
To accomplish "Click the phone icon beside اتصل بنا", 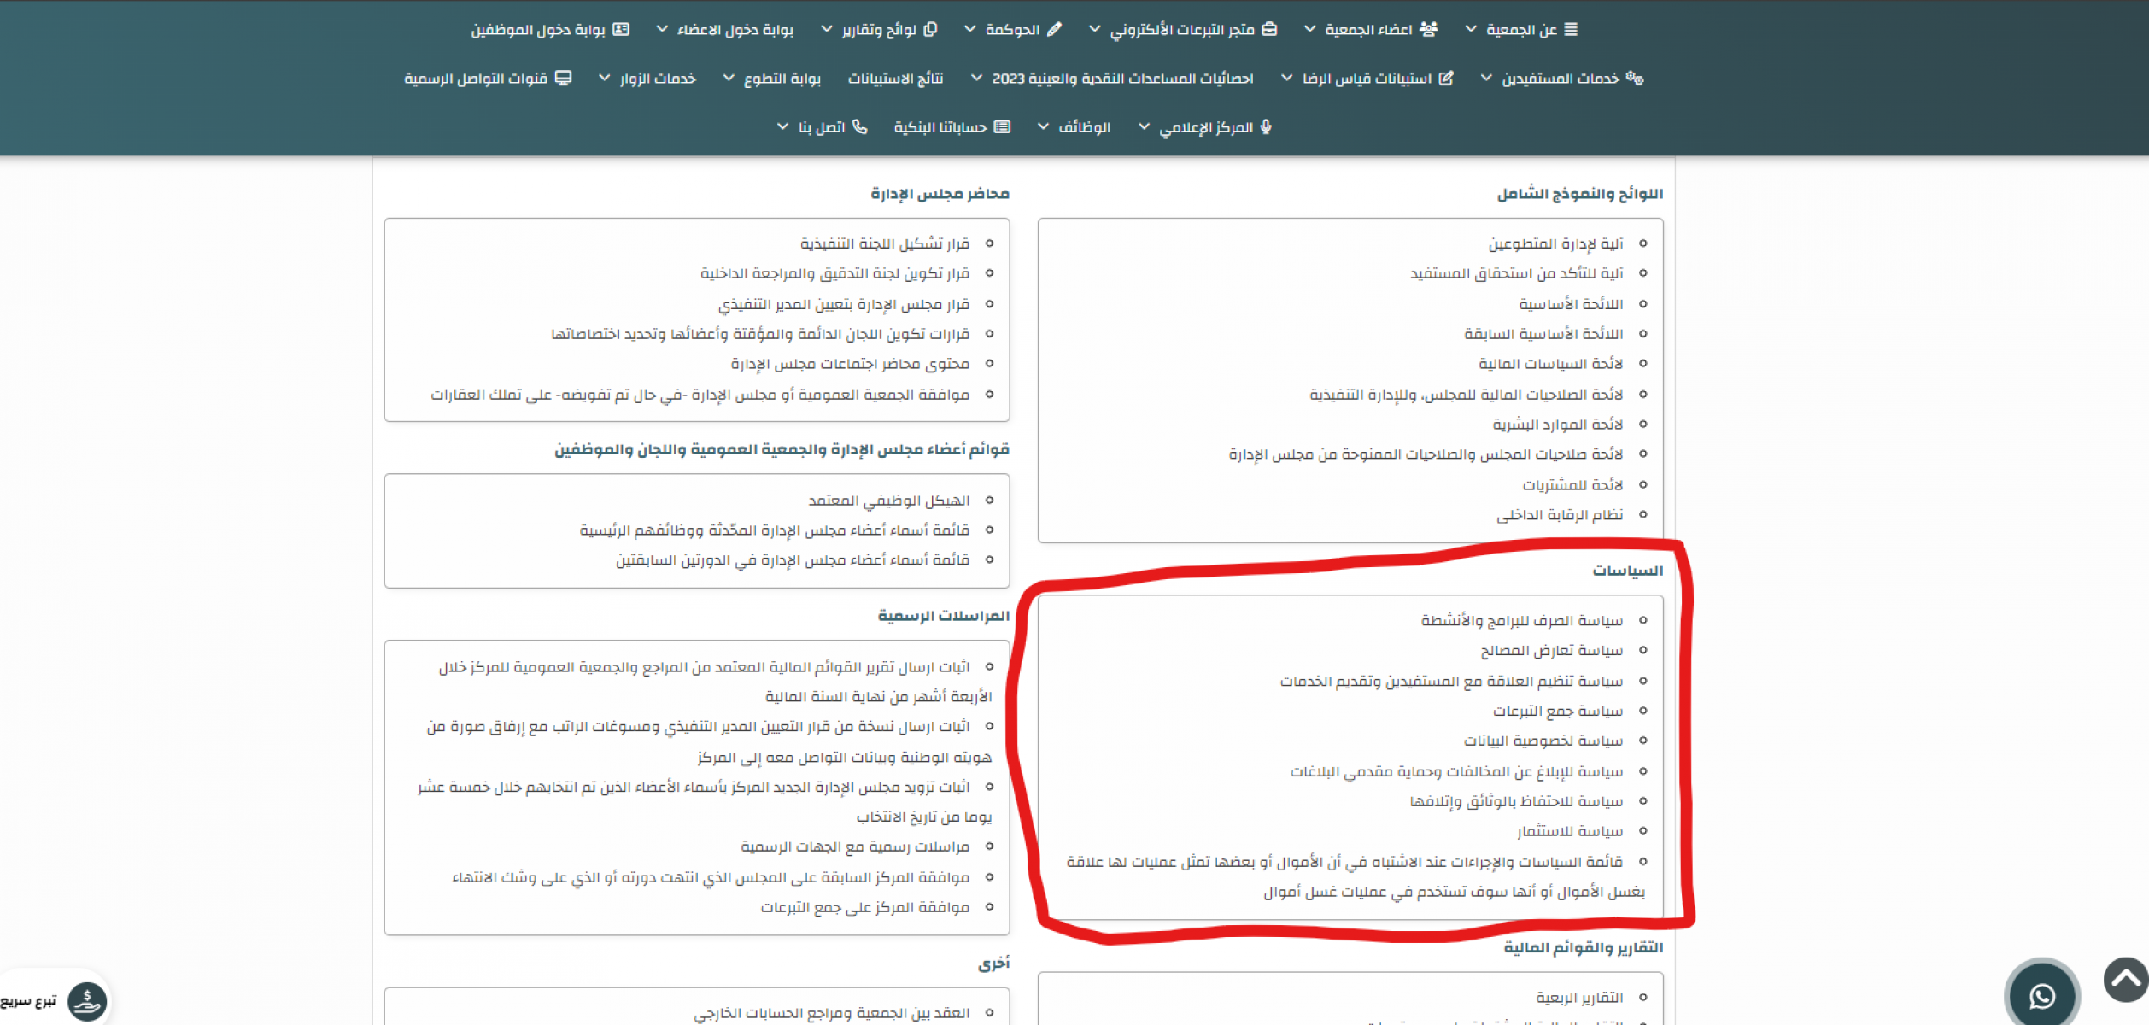I will point(860,126).
